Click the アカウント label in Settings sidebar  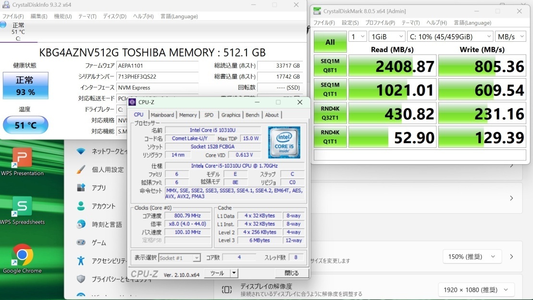click(103, 206)
